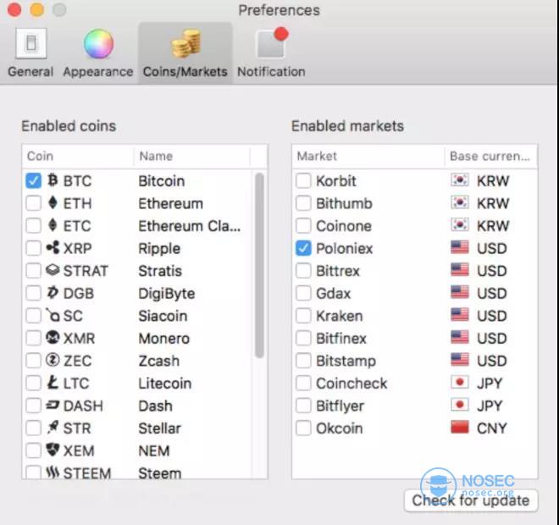Enable the SC Siacoin checkbox
Image resolution: width=559 pixels, height=525 pixels.
click(34, 316)
